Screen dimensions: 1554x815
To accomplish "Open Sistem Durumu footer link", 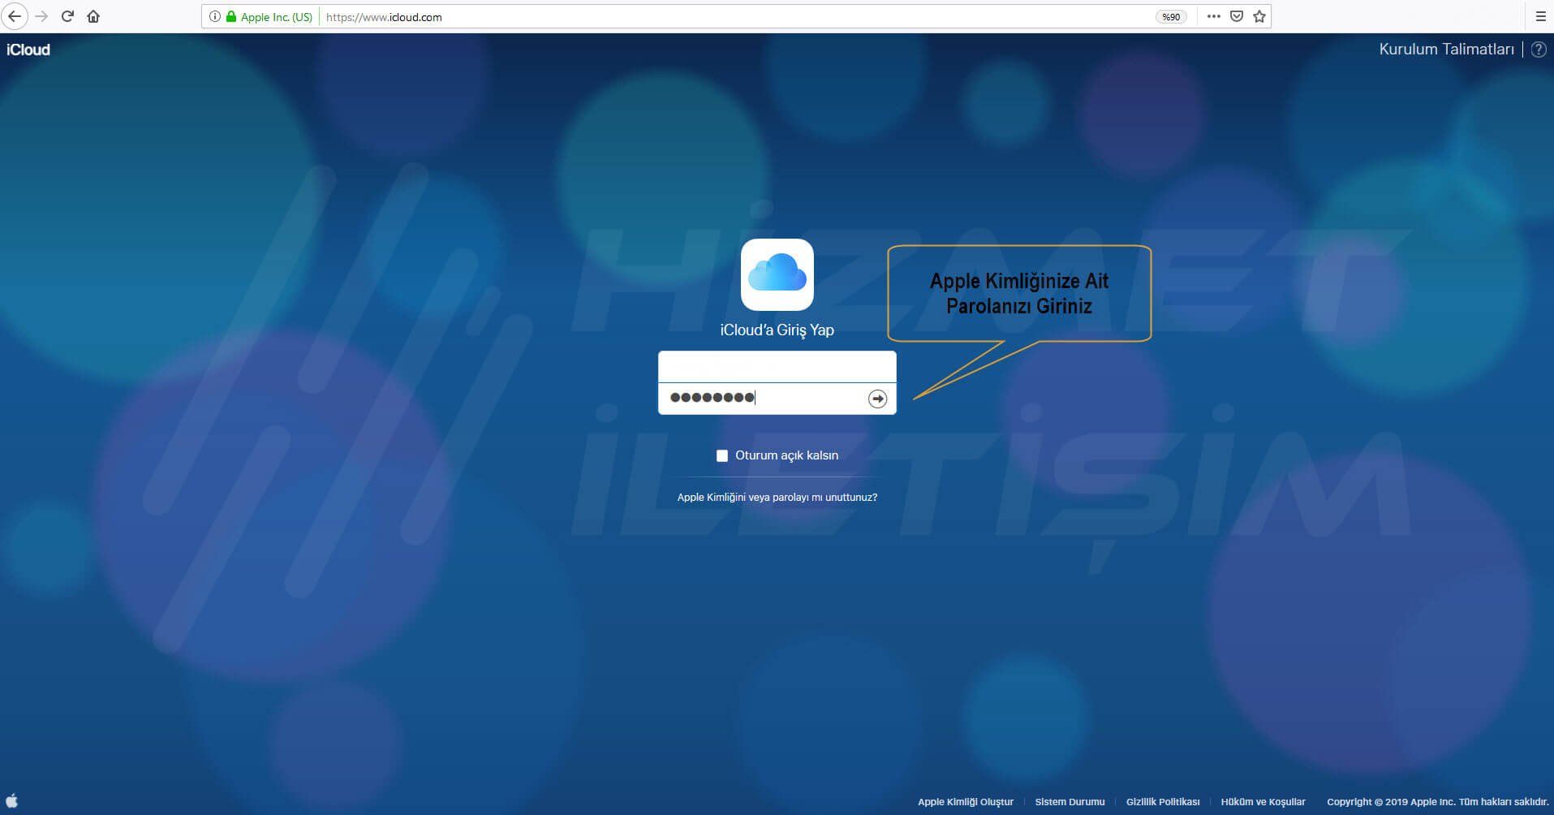I will coord(1070,802).
